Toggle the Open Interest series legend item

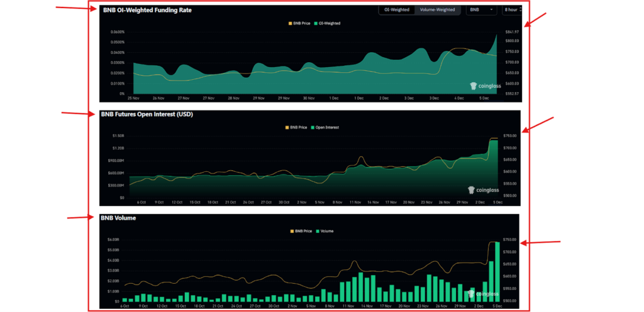(x=325, y=127)
